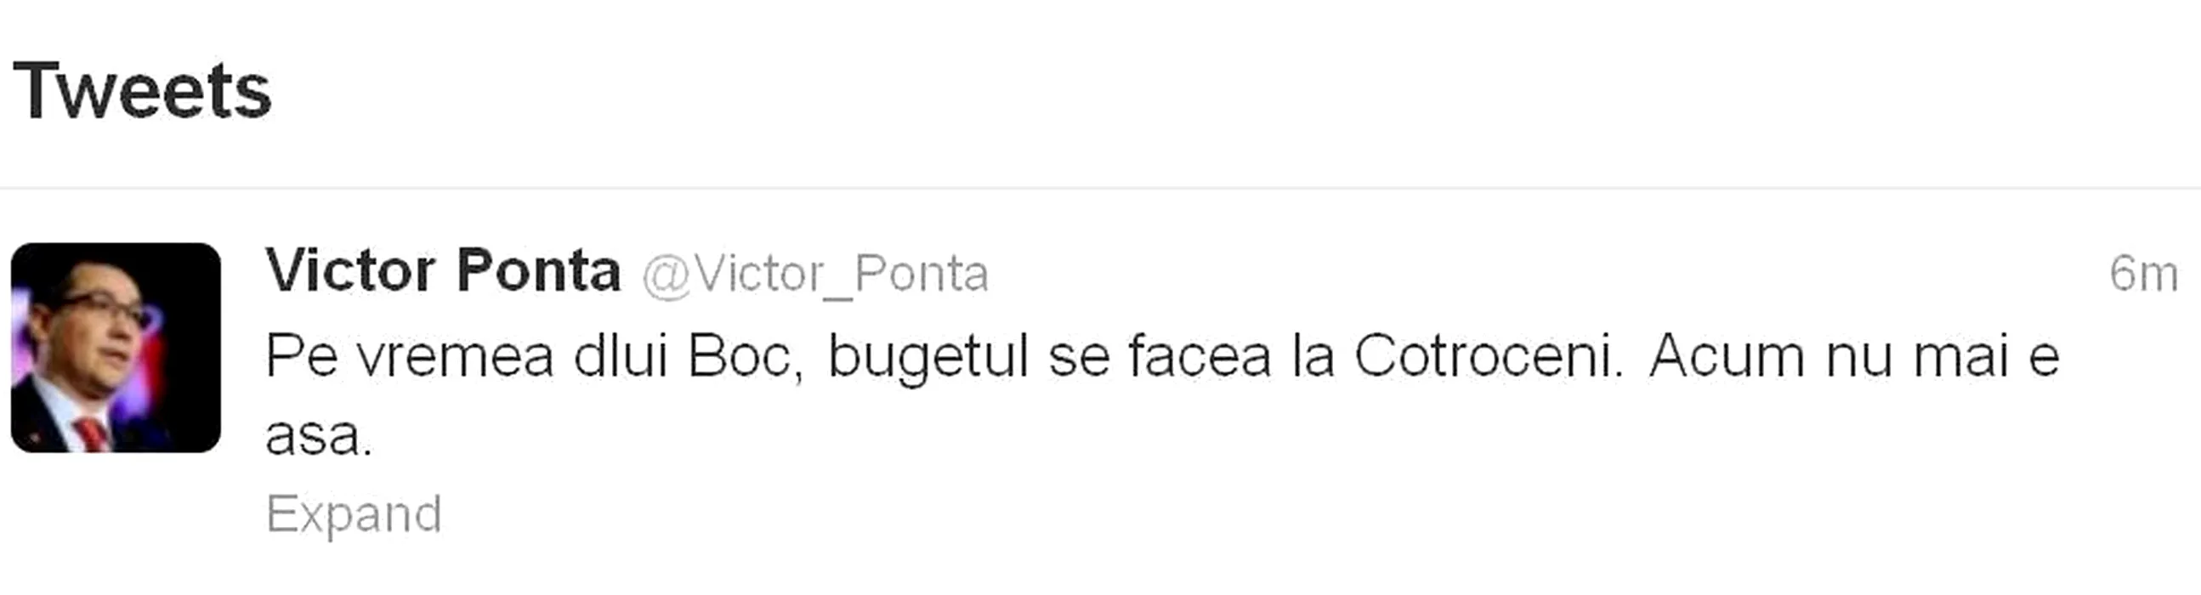Click the Tweets heading
This screenshot has width=2201, height=595.
pyautogui.click(x=143, y=91)
